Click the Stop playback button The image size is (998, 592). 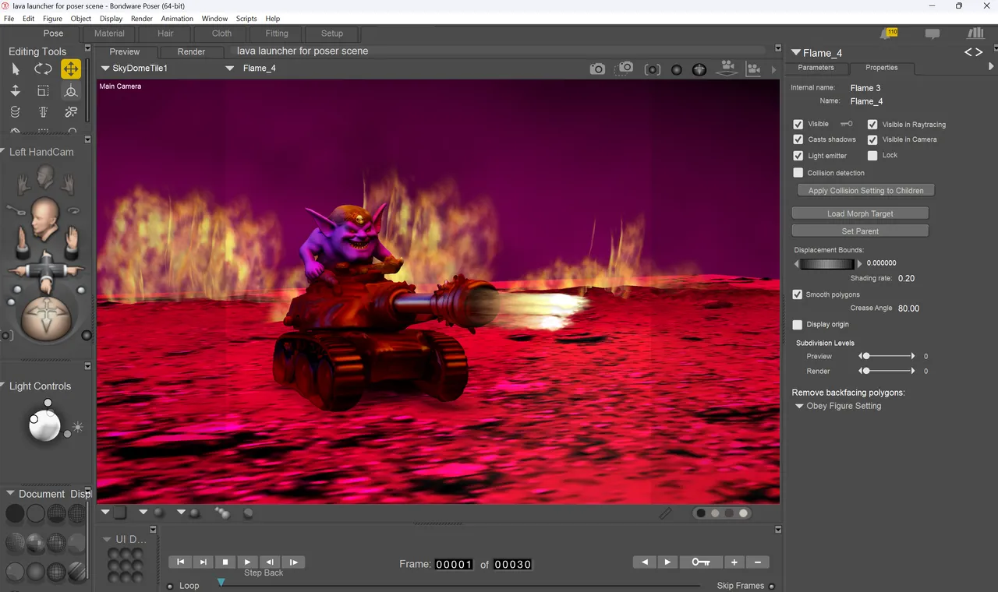(x=225, y=562)
